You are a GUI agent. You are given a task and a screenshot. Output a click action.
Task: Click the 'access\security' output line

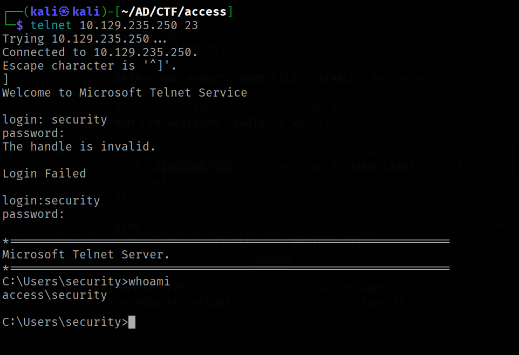pyautogui.click(x=54, y=296)
